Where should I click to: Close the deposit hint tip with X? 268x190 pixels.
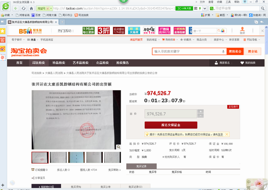[227, 134]
